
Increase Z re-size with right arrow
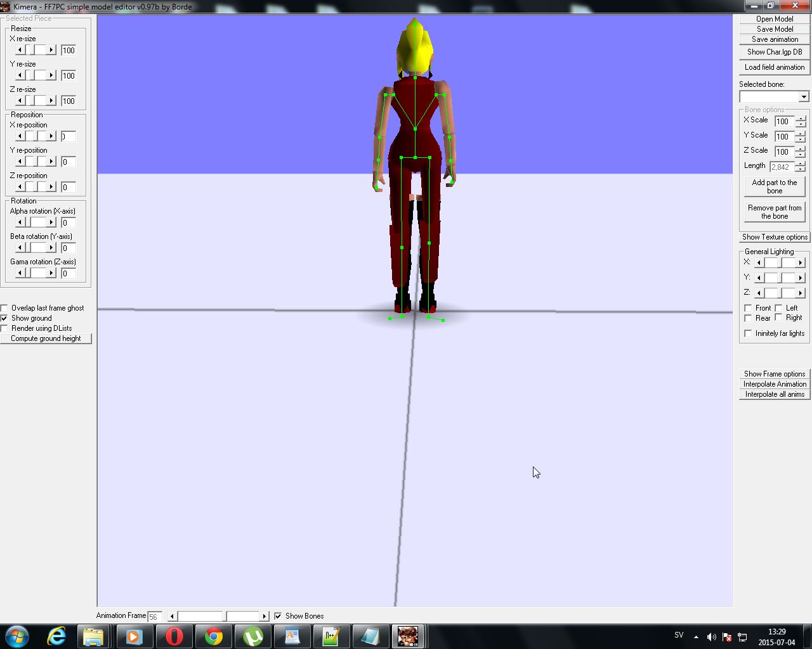(x=51, y=101)
